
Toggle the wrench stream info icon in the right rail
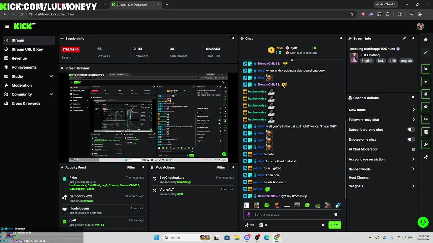(x=426, y=144)
